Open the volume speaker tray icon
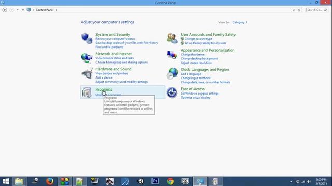The height and width of the screenshot is (186, 332). [309, 181]
